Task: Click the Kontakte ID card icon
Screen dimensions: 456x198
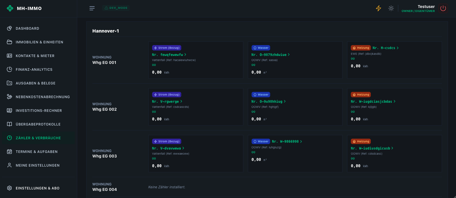Action: (9, 56)
